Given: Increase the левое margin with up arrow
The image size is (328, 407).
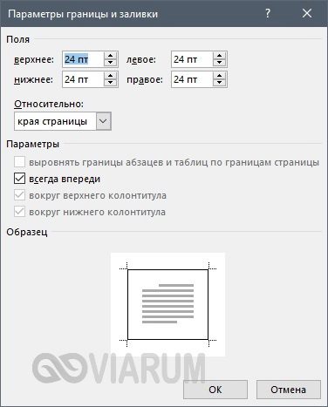Looking at the screenshot, I should coord(219,56).
